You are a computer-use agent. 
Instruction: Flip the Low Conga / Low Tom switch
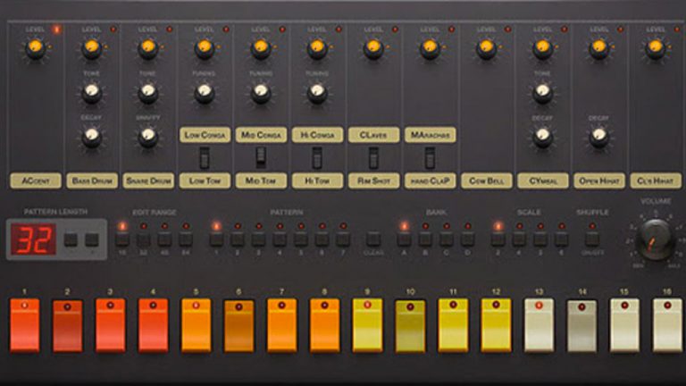(205, 158)
